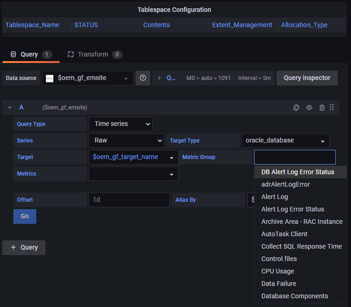Open the Metrics dropdown
The image size is (351, 307).
click(x=134, y=174)
